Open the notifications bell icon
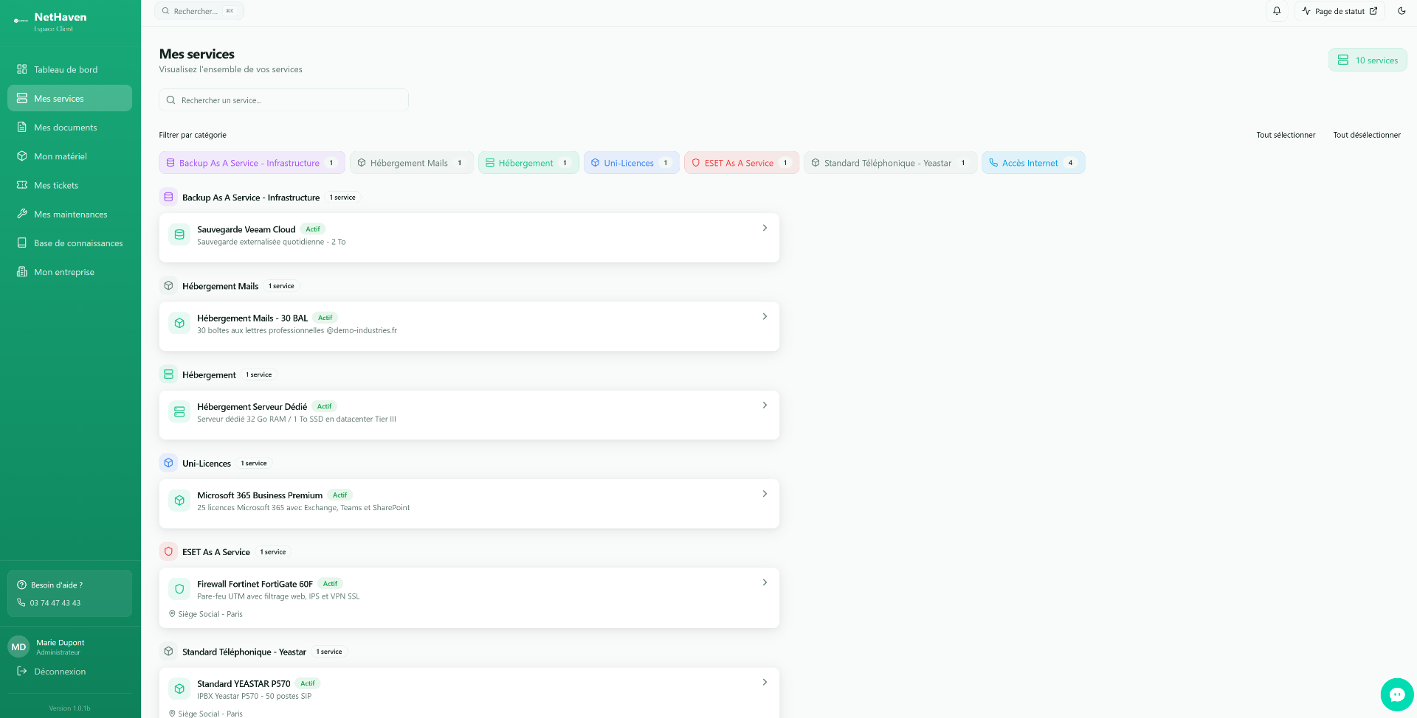The image size is (1417, 718). point(1277,11)
